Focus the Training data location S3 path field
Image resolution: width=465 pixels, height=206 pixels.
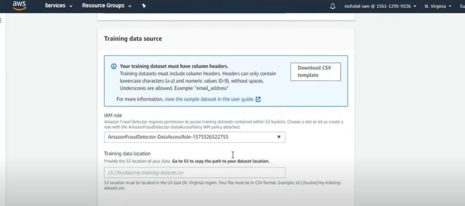coord(195,173)
